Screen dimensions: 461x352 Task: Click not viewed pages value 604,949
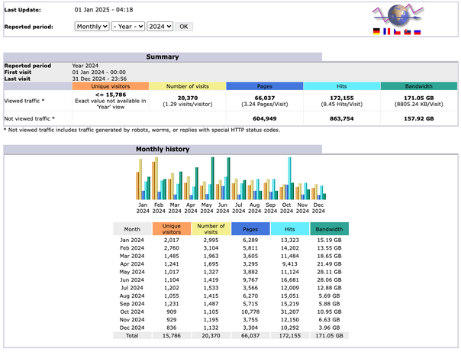(x=264, y=118)
